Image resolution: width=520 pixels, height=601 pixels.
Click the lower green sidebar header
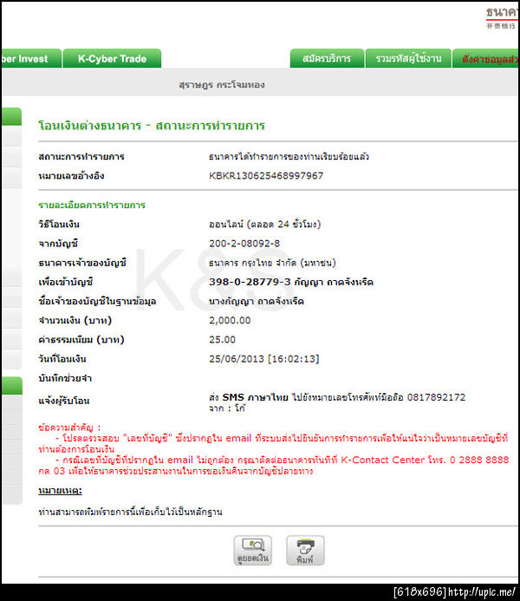pos(11,385)
